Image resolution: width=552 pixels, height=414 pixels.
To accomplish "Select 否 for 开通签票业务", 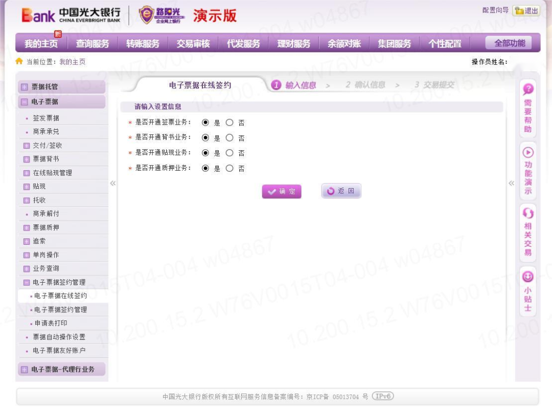I will pos(229,123).
